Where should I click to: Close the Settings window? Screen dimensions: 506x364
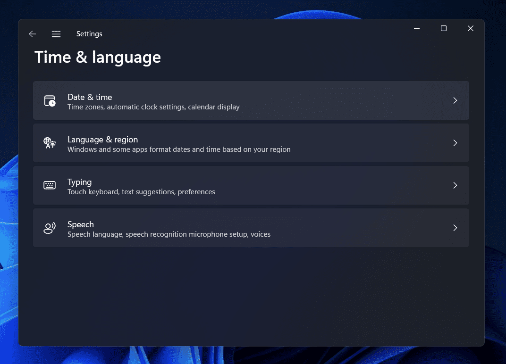click(x=471, y=29)
